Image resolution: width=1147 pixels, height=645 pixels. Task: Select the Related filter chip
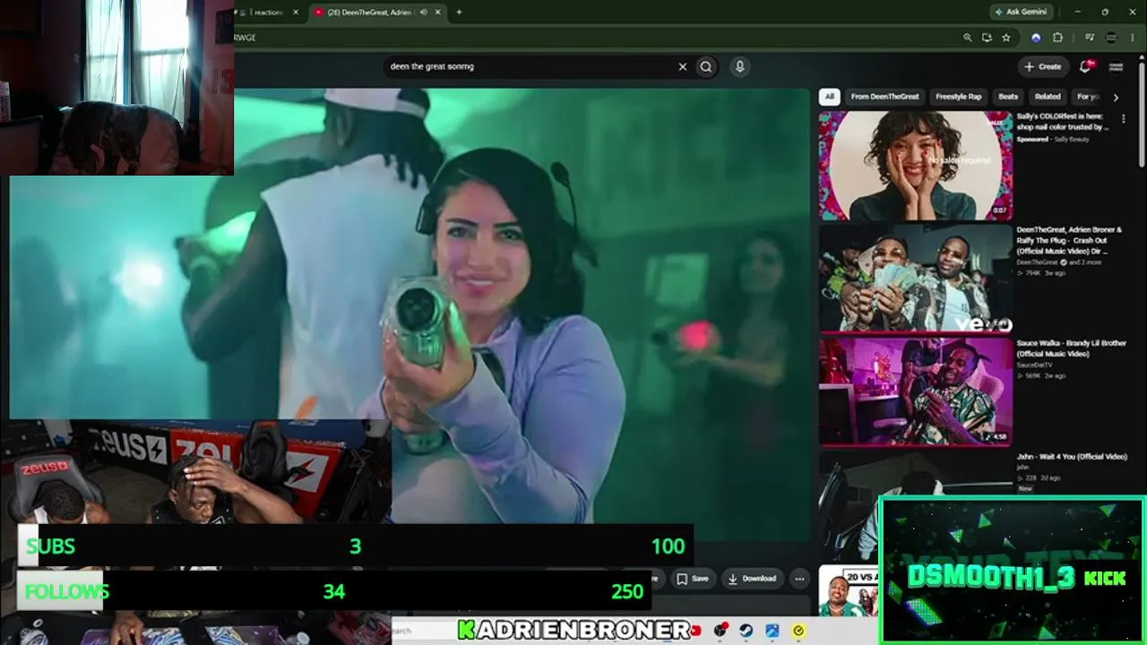[x=1048, y=97]
